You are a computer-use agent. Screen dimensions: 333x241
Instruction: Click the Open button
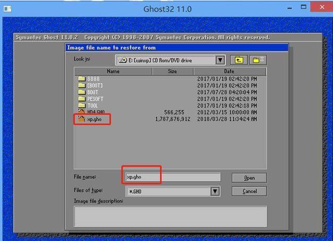tap(249, 178)
